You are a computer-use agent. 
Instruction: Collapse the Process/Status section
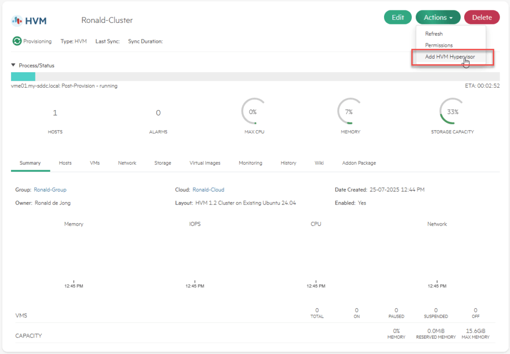point(13,65)
